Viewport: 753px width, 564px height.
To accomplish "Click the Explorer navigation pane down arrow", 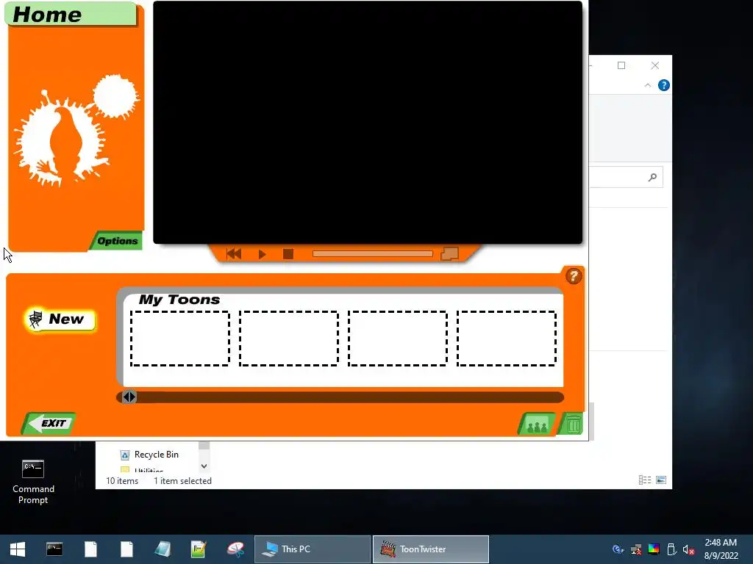I will tap(204, 466).
